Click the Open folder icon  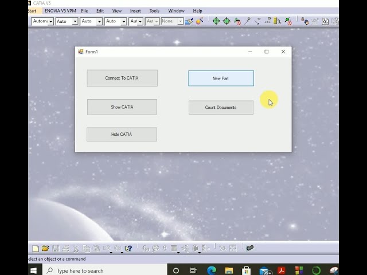(x=45, y=248)
